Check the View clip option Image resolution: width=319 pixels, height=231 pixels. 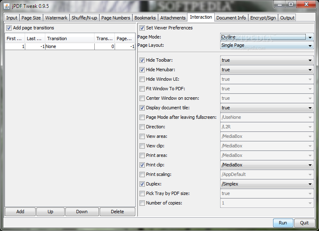tap(142, 146)
